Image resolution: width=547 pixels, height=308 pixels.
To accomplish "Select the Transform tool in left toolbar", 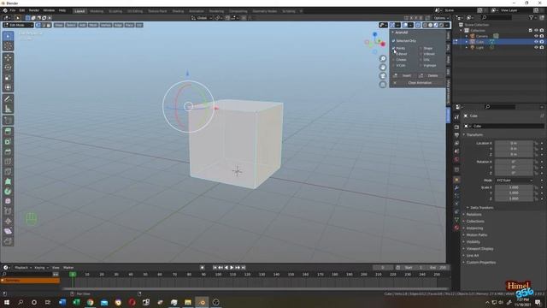I will (8, 87).
